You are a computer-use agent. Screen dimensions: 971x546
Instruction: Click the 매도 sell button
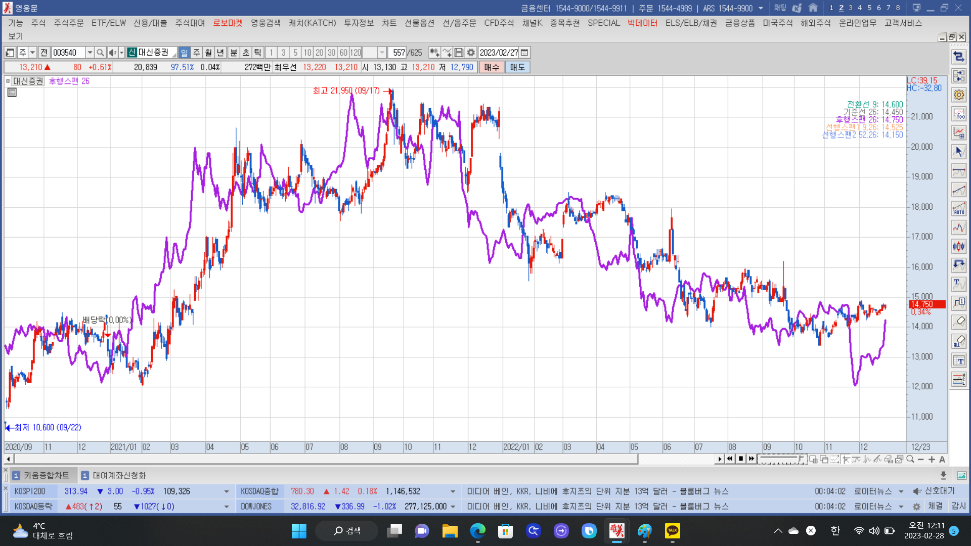517,67
